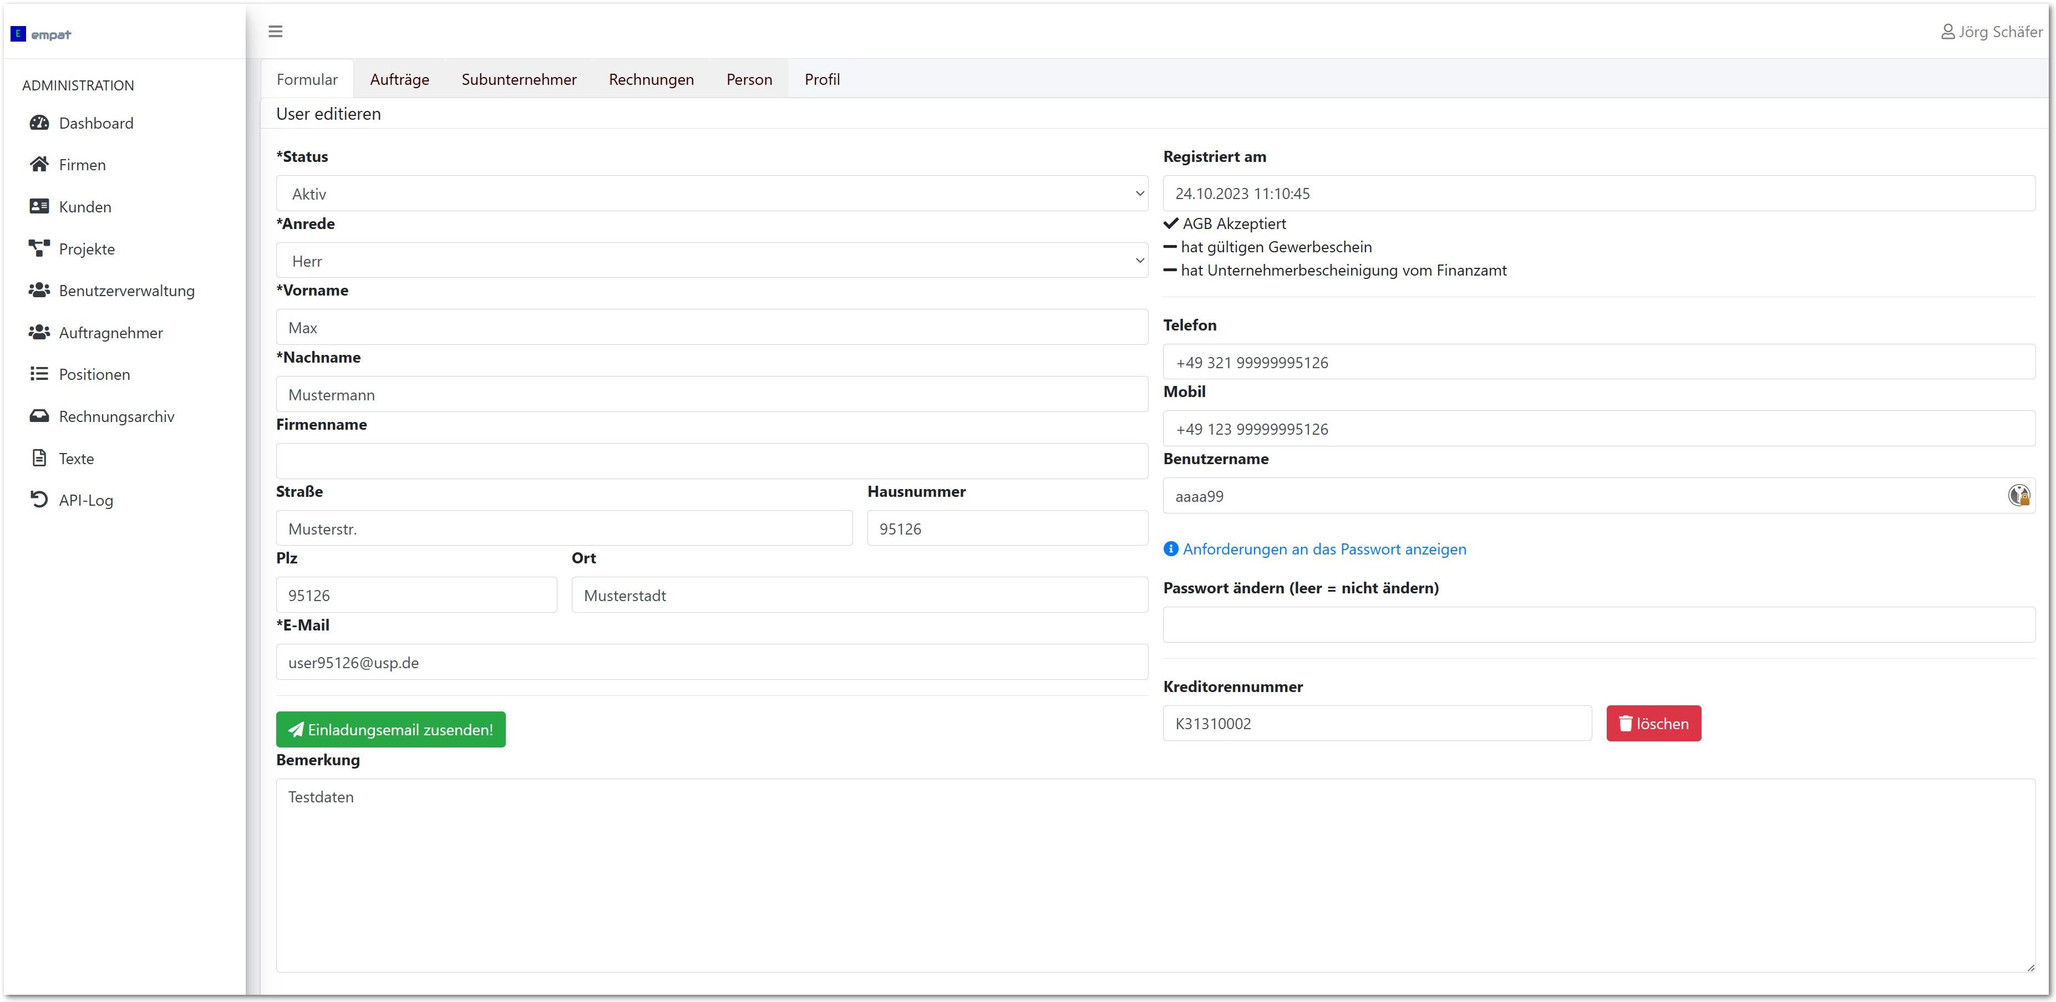
Task: Click the Dashboard gauge icon
Action: (x=39, y=123)
